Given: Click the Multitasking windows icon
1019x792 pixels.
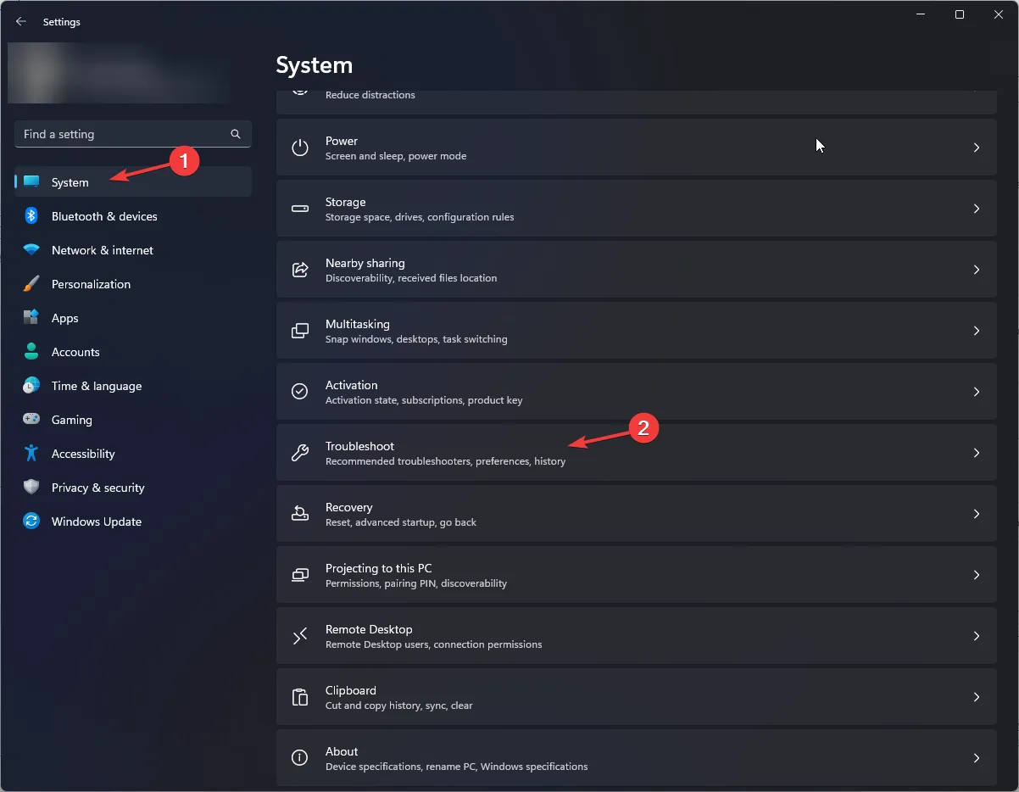Looking at the screenshot, I should point(300,331).
